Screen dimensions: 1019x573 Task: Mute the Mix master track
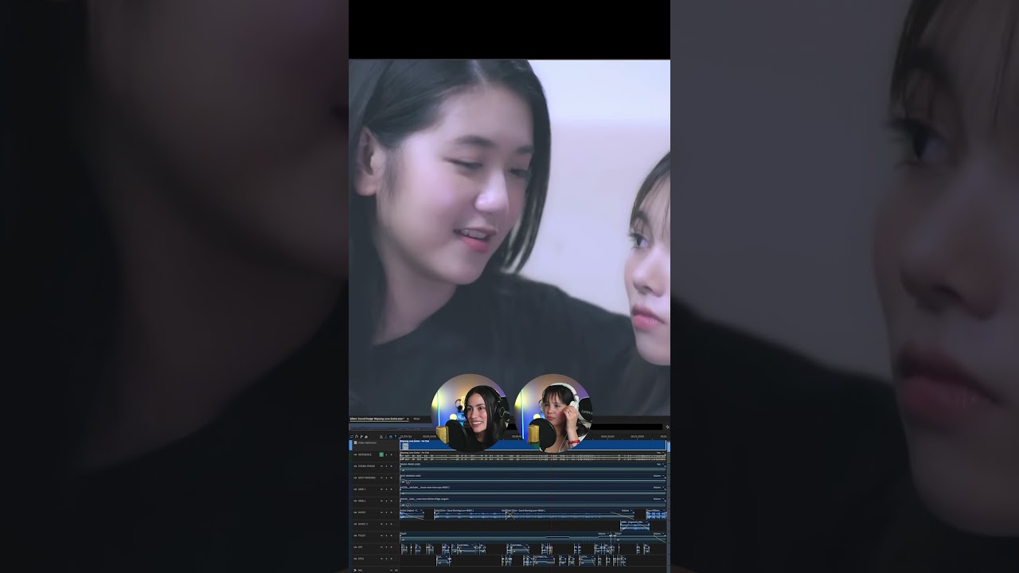[x=392, y=570]
